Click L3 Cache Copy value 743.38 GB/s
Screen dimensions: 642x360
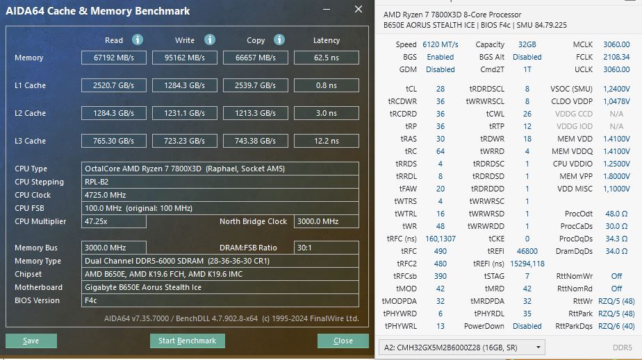pyautogui.click(x=256, y=141)
